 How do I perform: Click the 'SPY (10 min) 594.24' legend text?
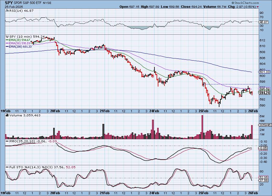pyautogui.click(x=27, y=36)
